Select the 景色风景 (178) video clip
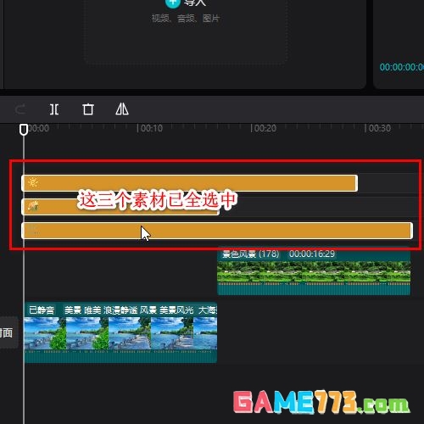 coord(314,271)
